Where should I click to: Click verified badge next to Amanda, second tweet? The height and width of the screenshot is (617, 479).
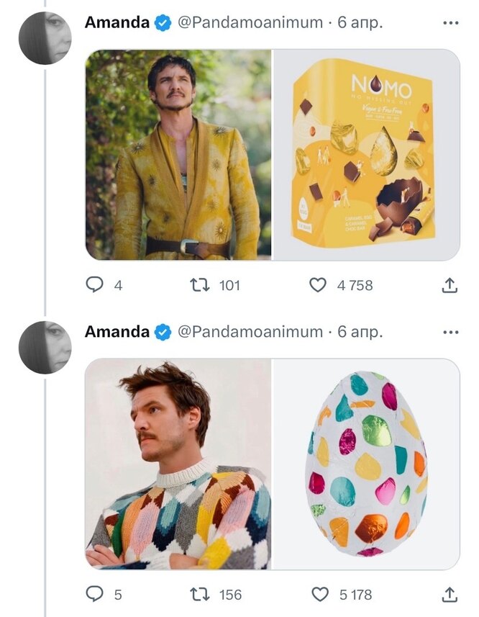163,332
